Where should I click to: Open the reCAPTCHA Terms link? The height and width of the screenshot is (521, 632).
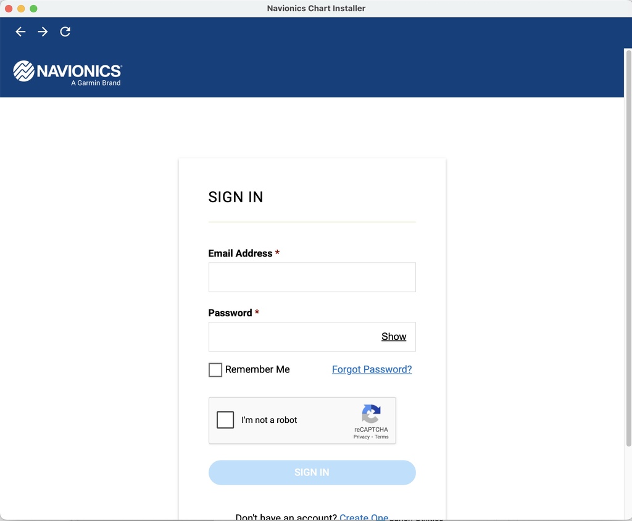tap(381, 437)
